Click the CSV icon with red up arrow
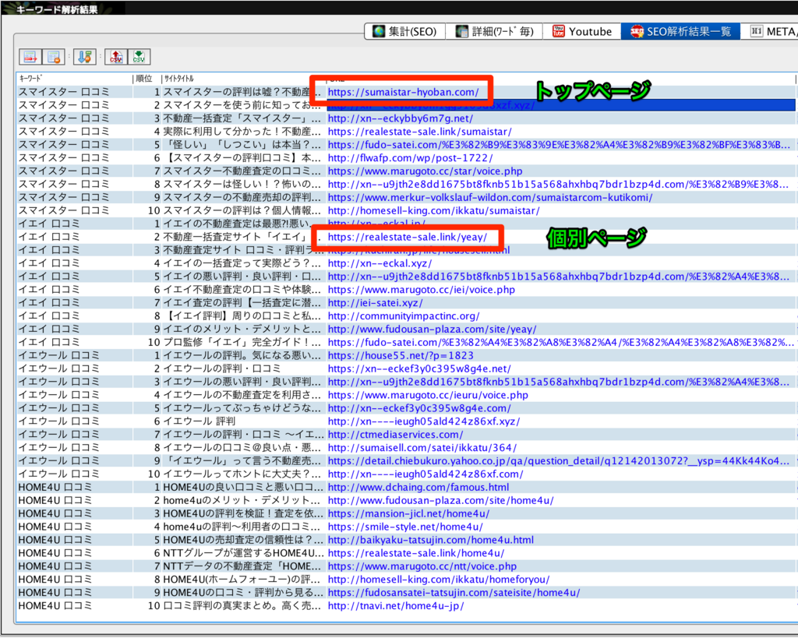The height and width of the screenshot is (638, 798). click(x=116, y=56)
